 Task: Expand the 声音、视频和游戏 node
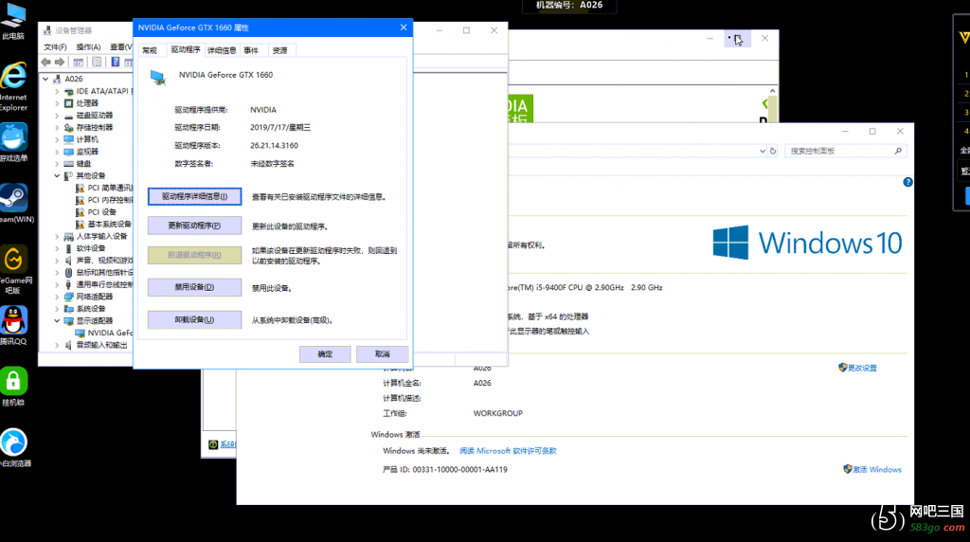tap(57, 260)
